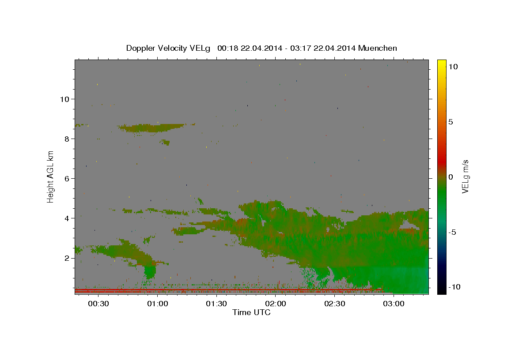Click the cloud layer near 8.5 km height

[152, 128]
